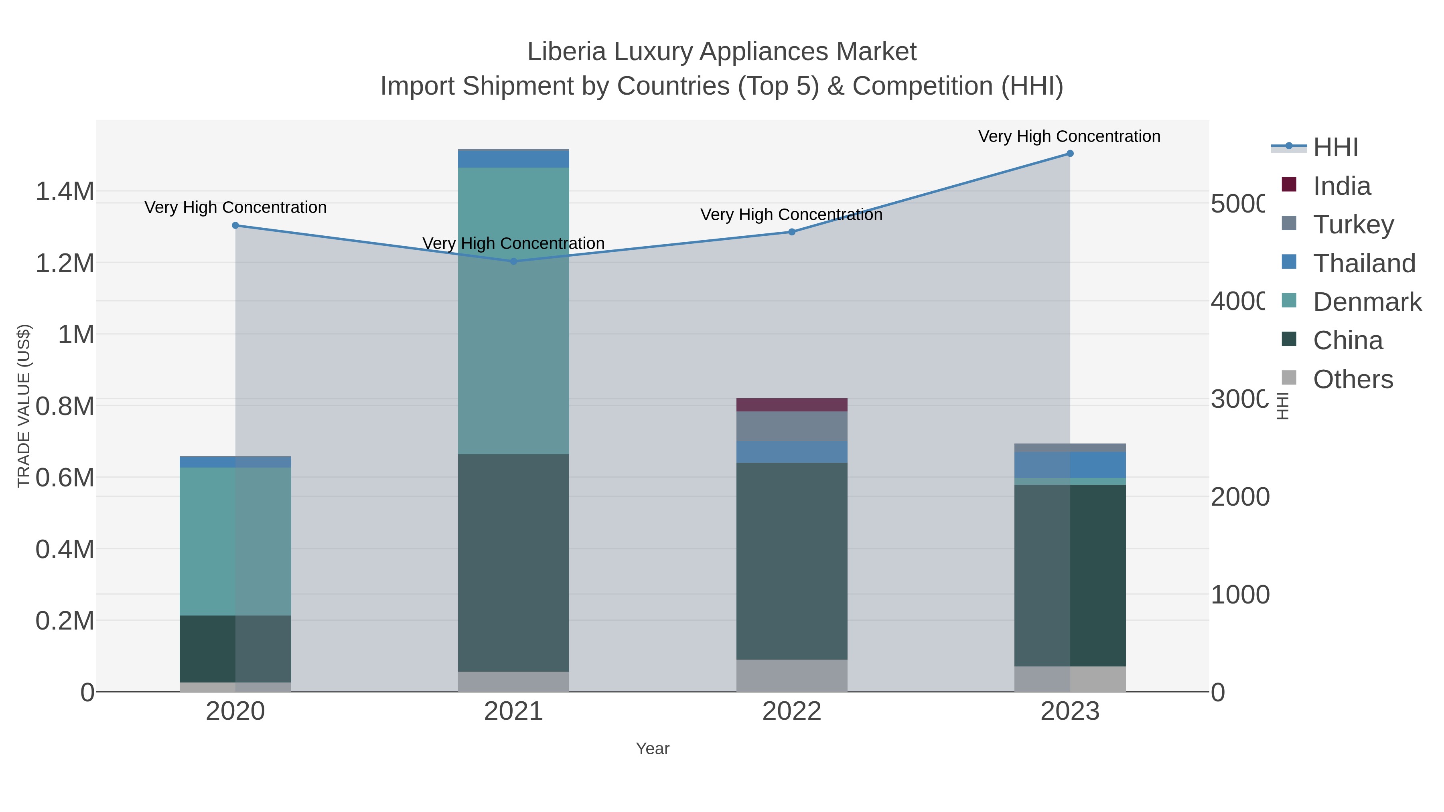The height and width of the screenshot is (812, 1444).
Task: Click the Turkey slate legend swatch
Action: [1289, 223]
